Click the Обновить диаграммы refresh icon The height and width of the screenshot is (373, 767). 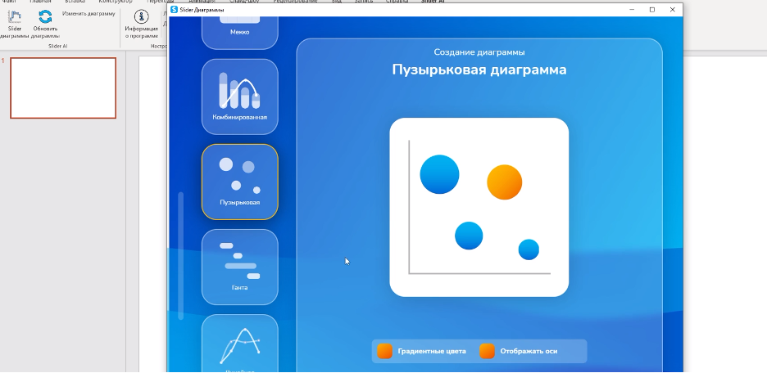(46, 17)
